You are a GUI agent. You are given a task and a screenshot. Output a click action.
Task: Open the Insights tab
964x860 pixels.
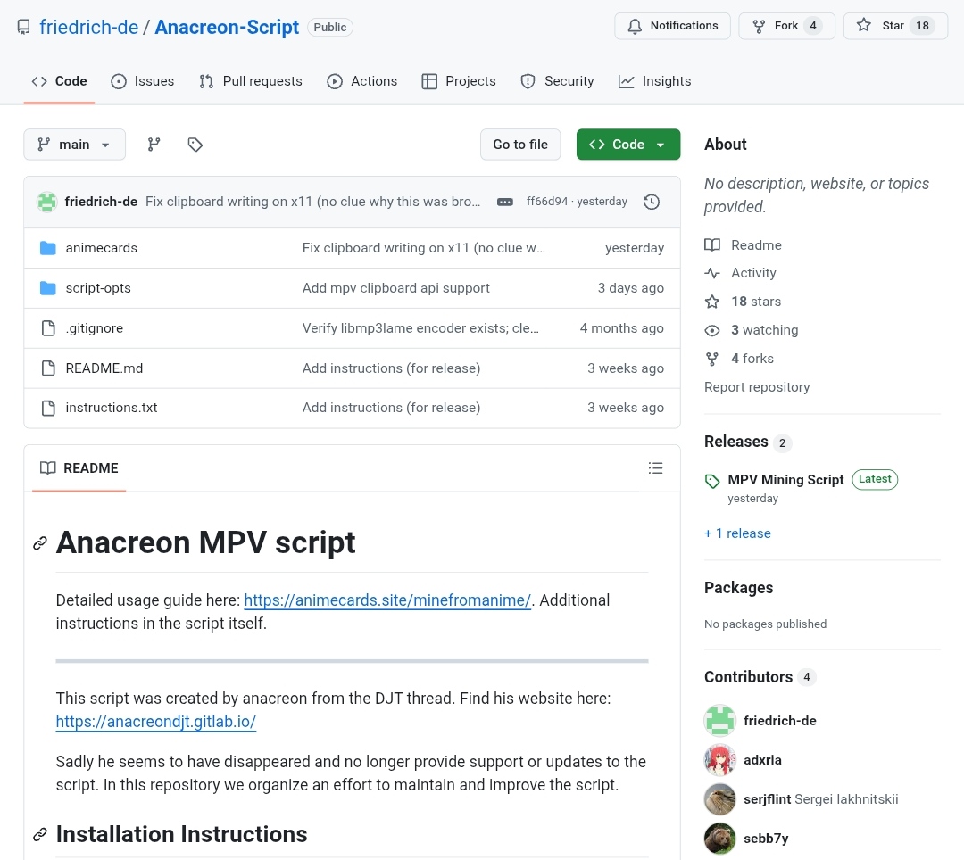click(655, 81)
